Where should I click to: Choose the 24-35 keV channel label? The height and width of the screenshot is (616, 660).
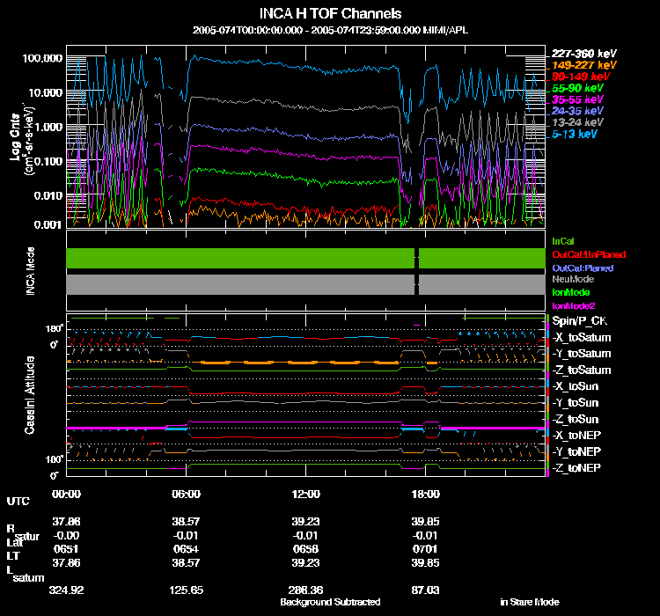(577, 111)
